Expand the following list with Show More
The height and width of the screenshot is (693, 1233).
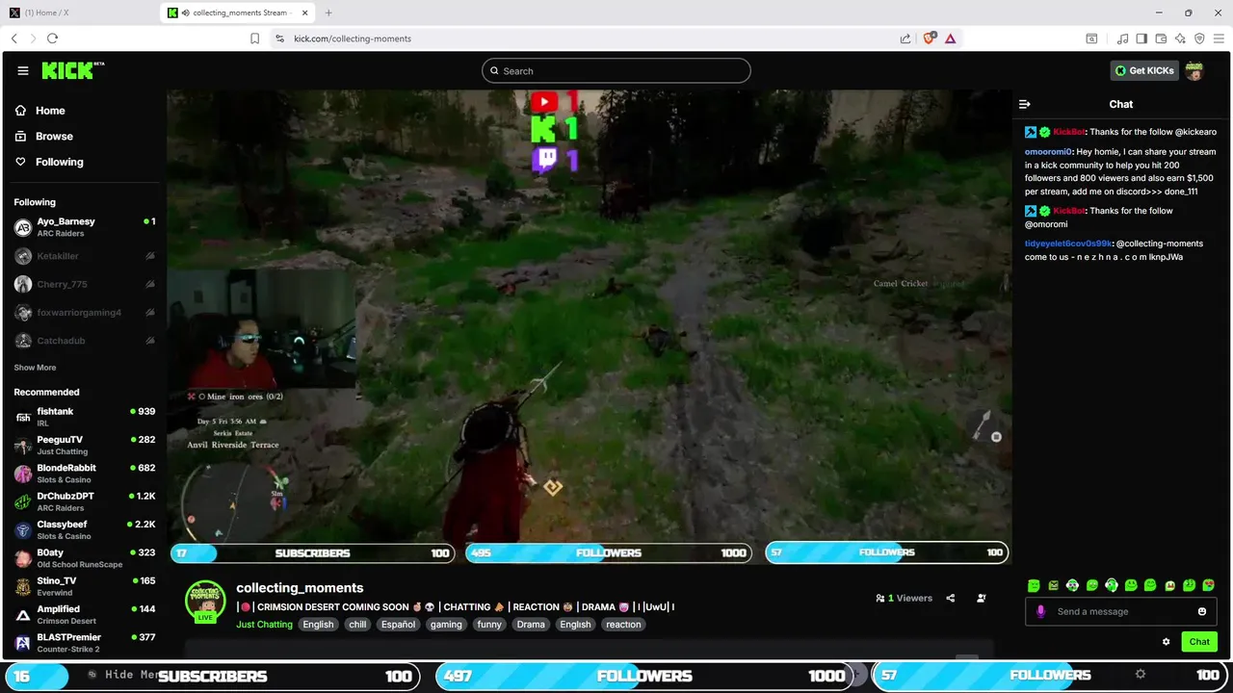(35, 368)
